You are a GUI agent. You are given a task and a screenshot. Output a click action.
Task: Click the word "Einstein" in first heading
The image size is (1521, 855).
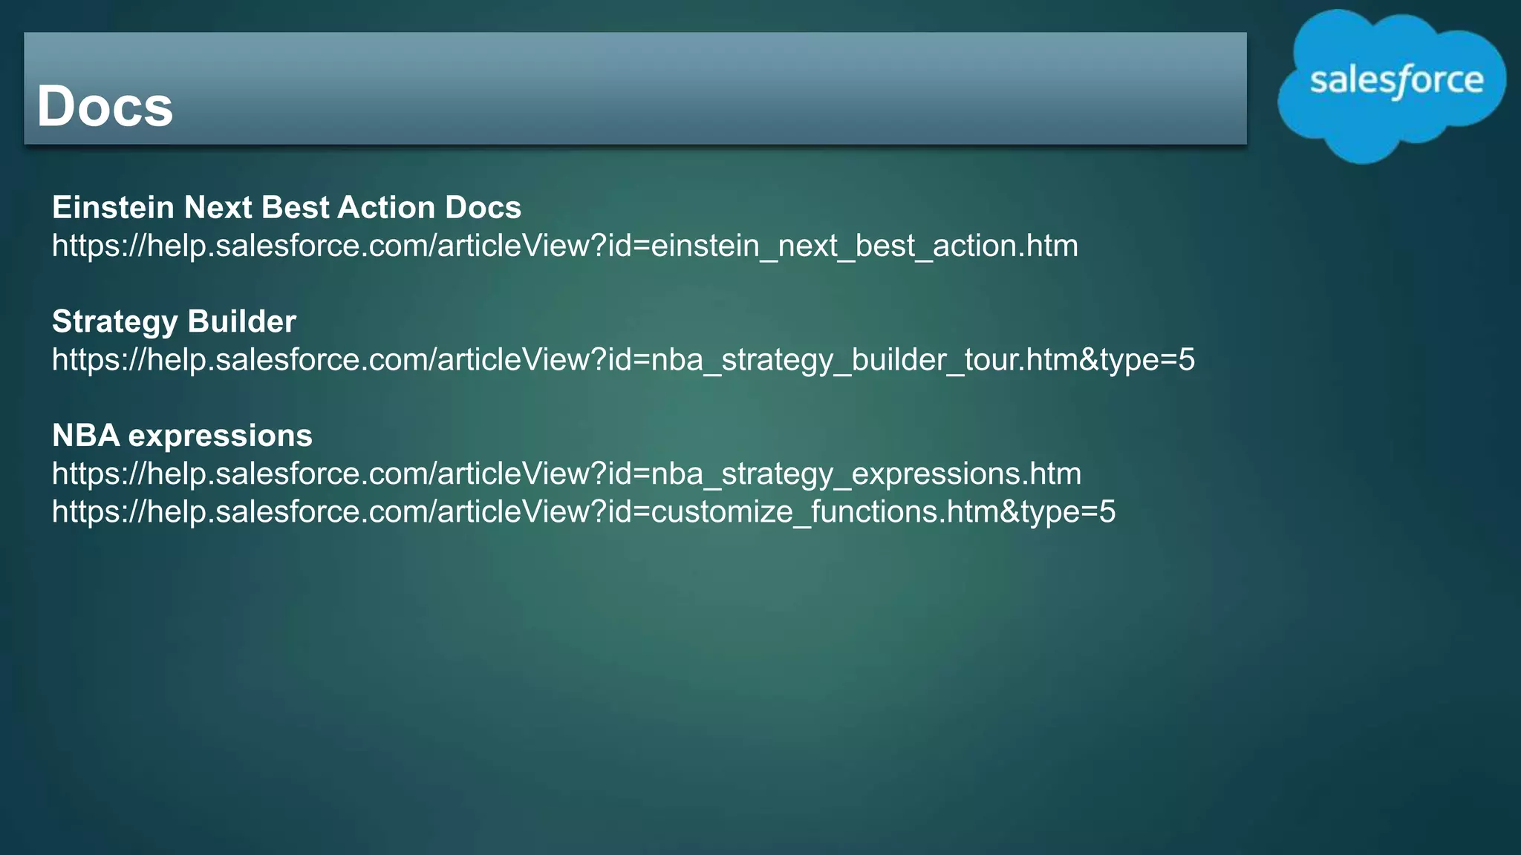(x=113, y=207)
